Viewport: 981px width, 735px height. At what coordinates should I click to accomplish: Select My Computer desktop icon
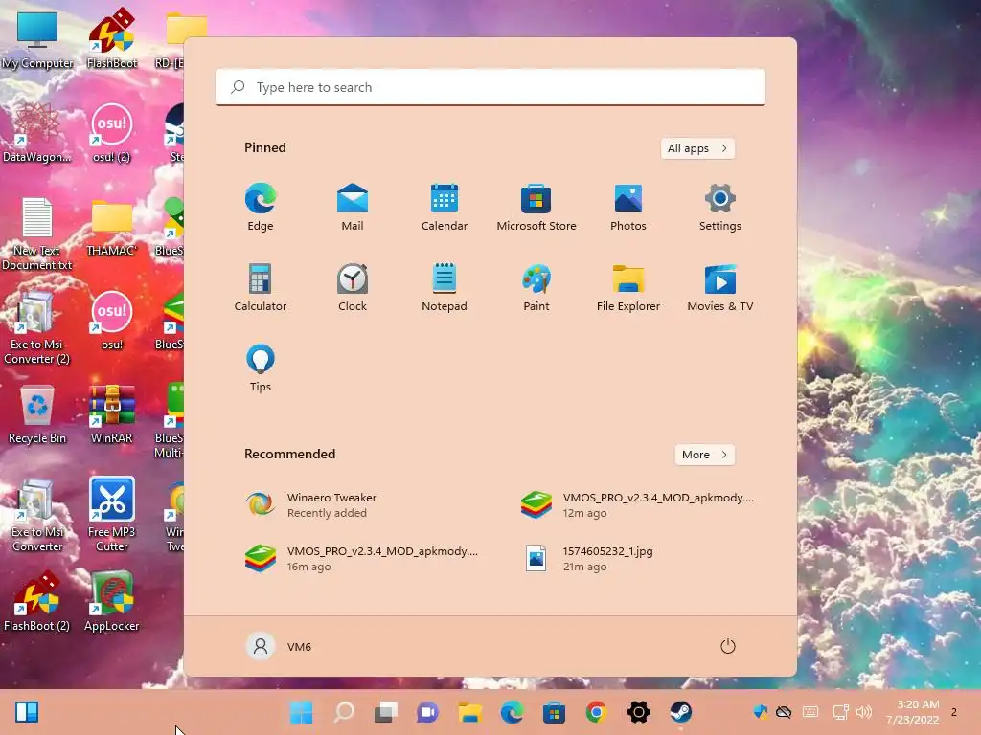pos(37,40)
